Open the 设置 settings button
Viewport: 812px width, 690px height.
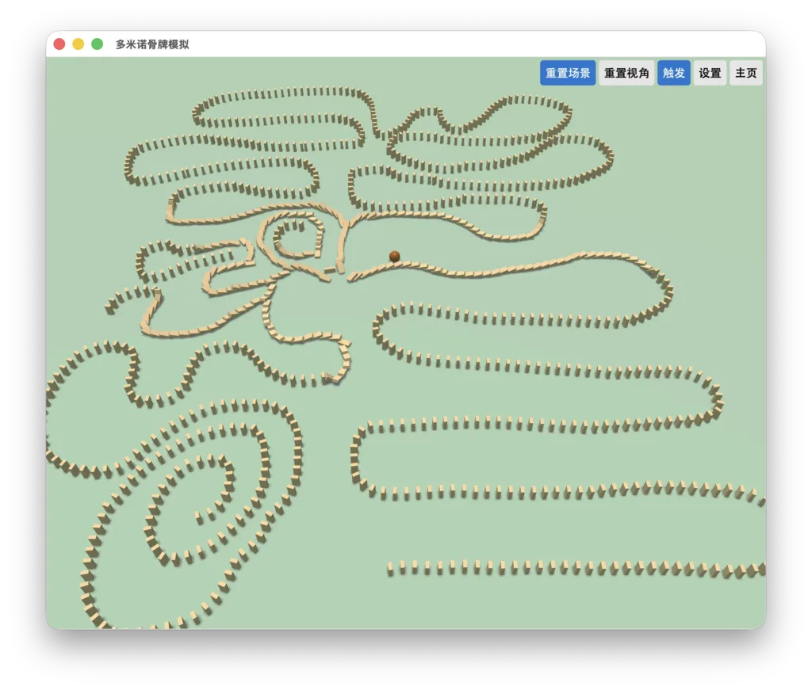tap(710, 73)
